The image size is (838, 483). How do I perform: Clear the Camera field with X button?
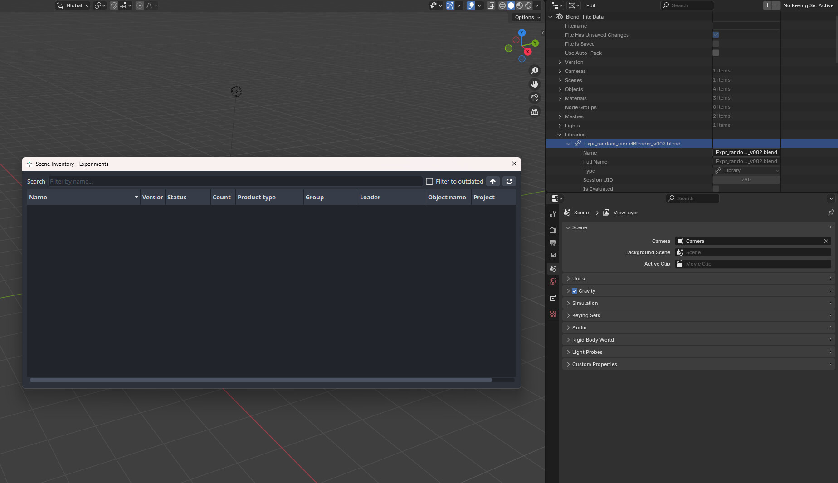826,241
